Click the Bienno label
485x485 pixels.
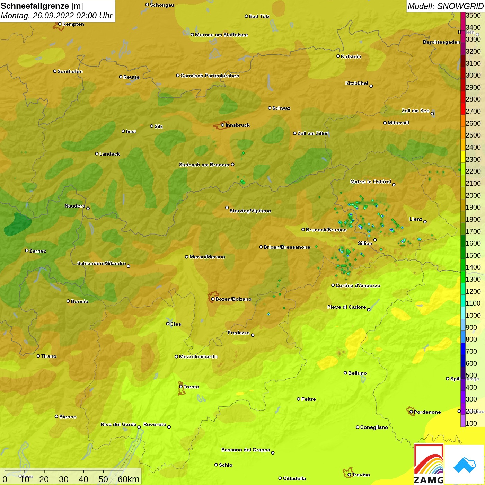pos(68,417)
